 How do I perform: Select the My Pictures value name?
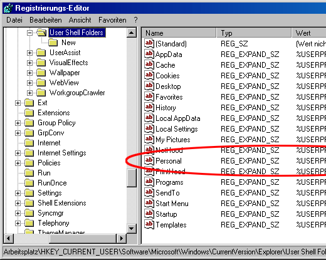173,140
